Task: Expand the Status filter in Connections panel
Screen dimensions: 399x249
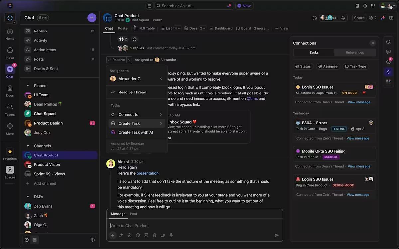Action: 303,66
